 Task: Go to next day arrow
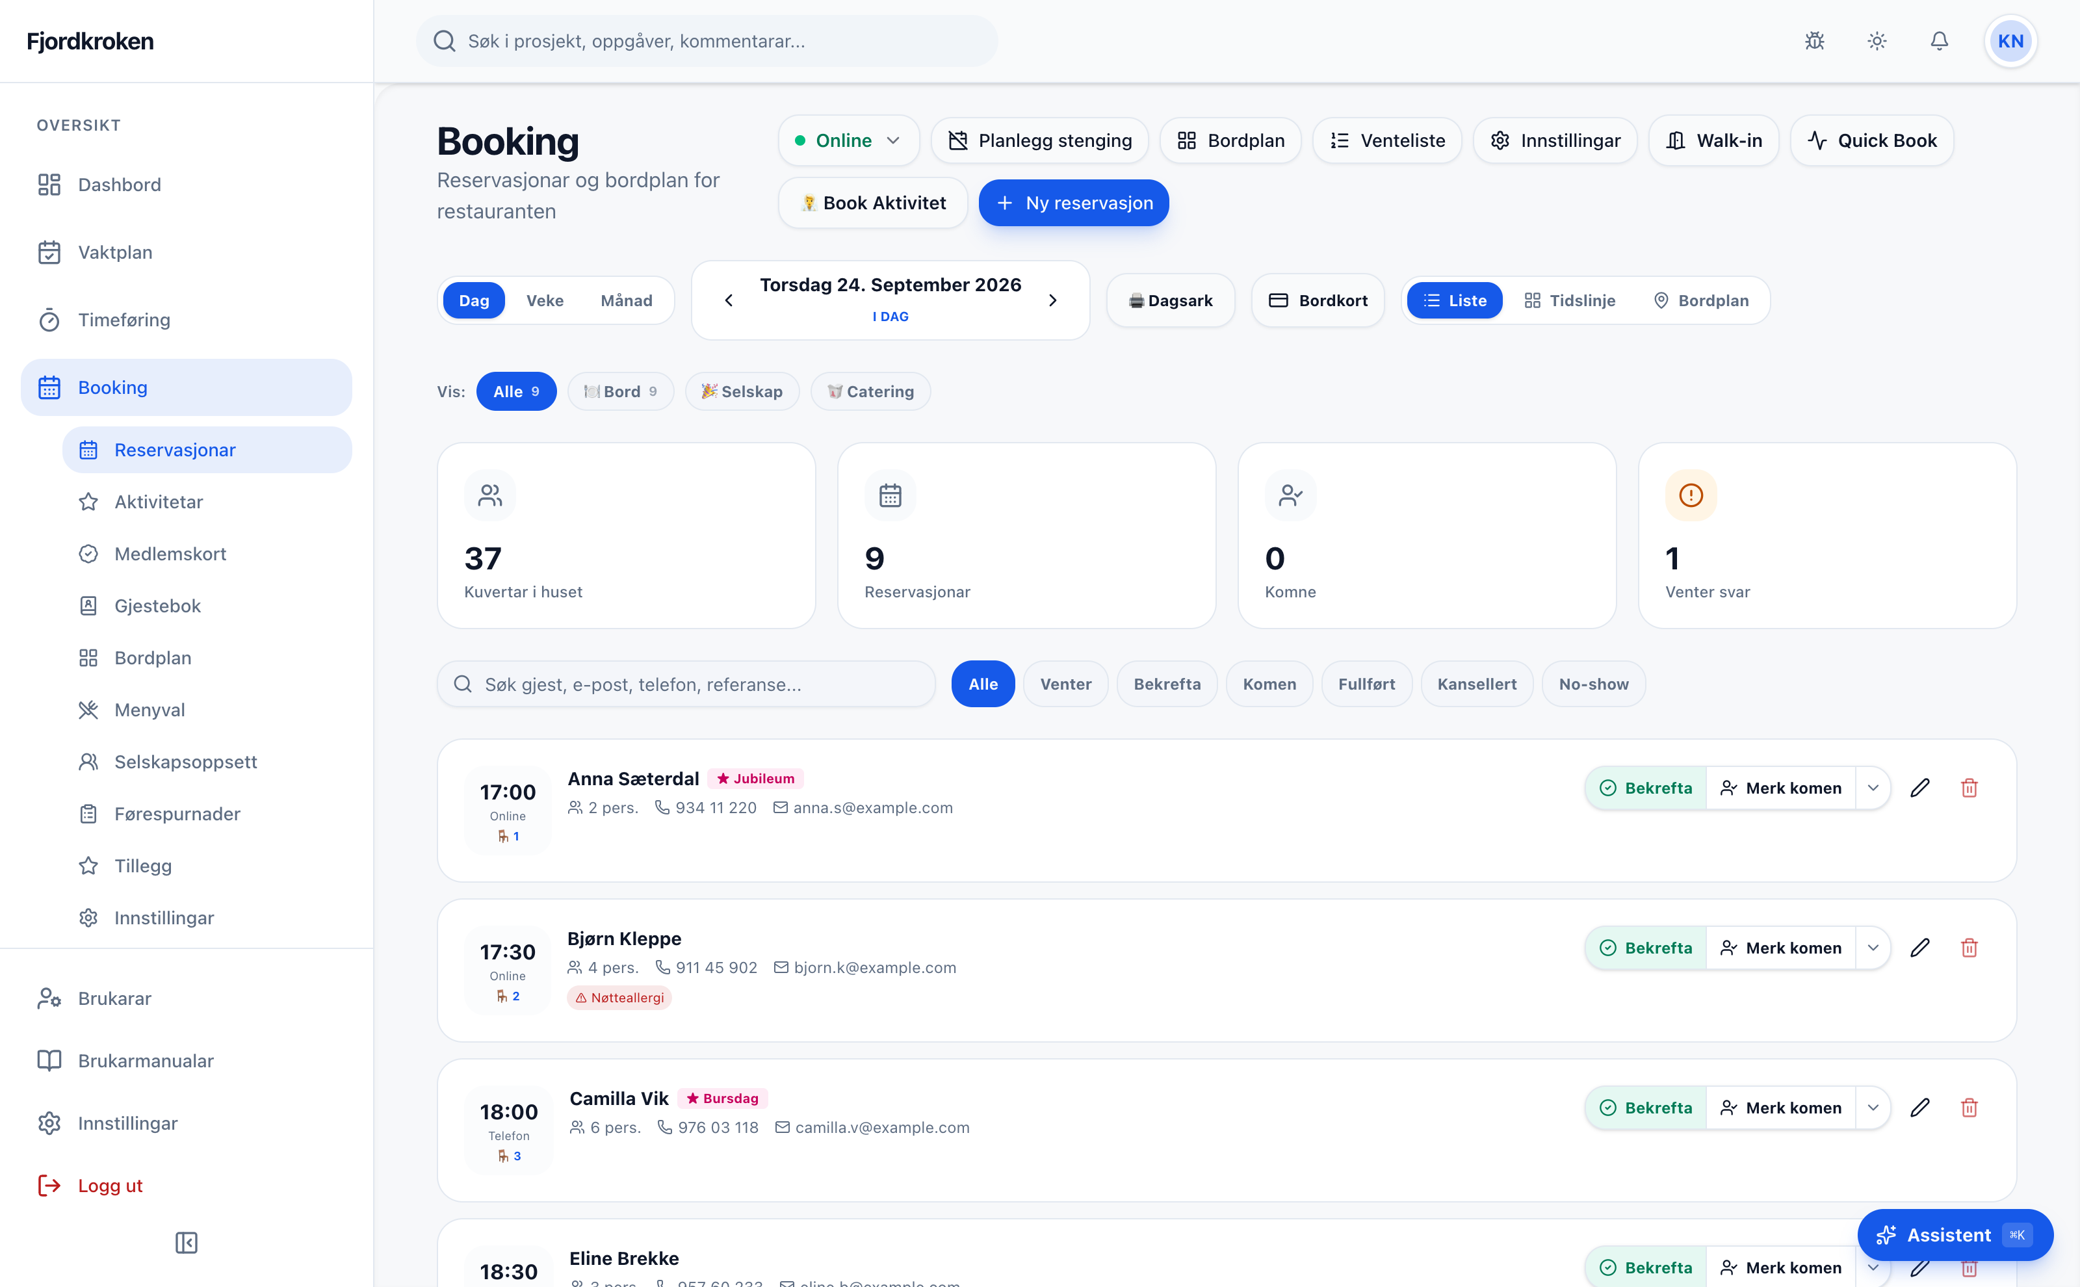pyautogui.click(x=1053, y=300)
